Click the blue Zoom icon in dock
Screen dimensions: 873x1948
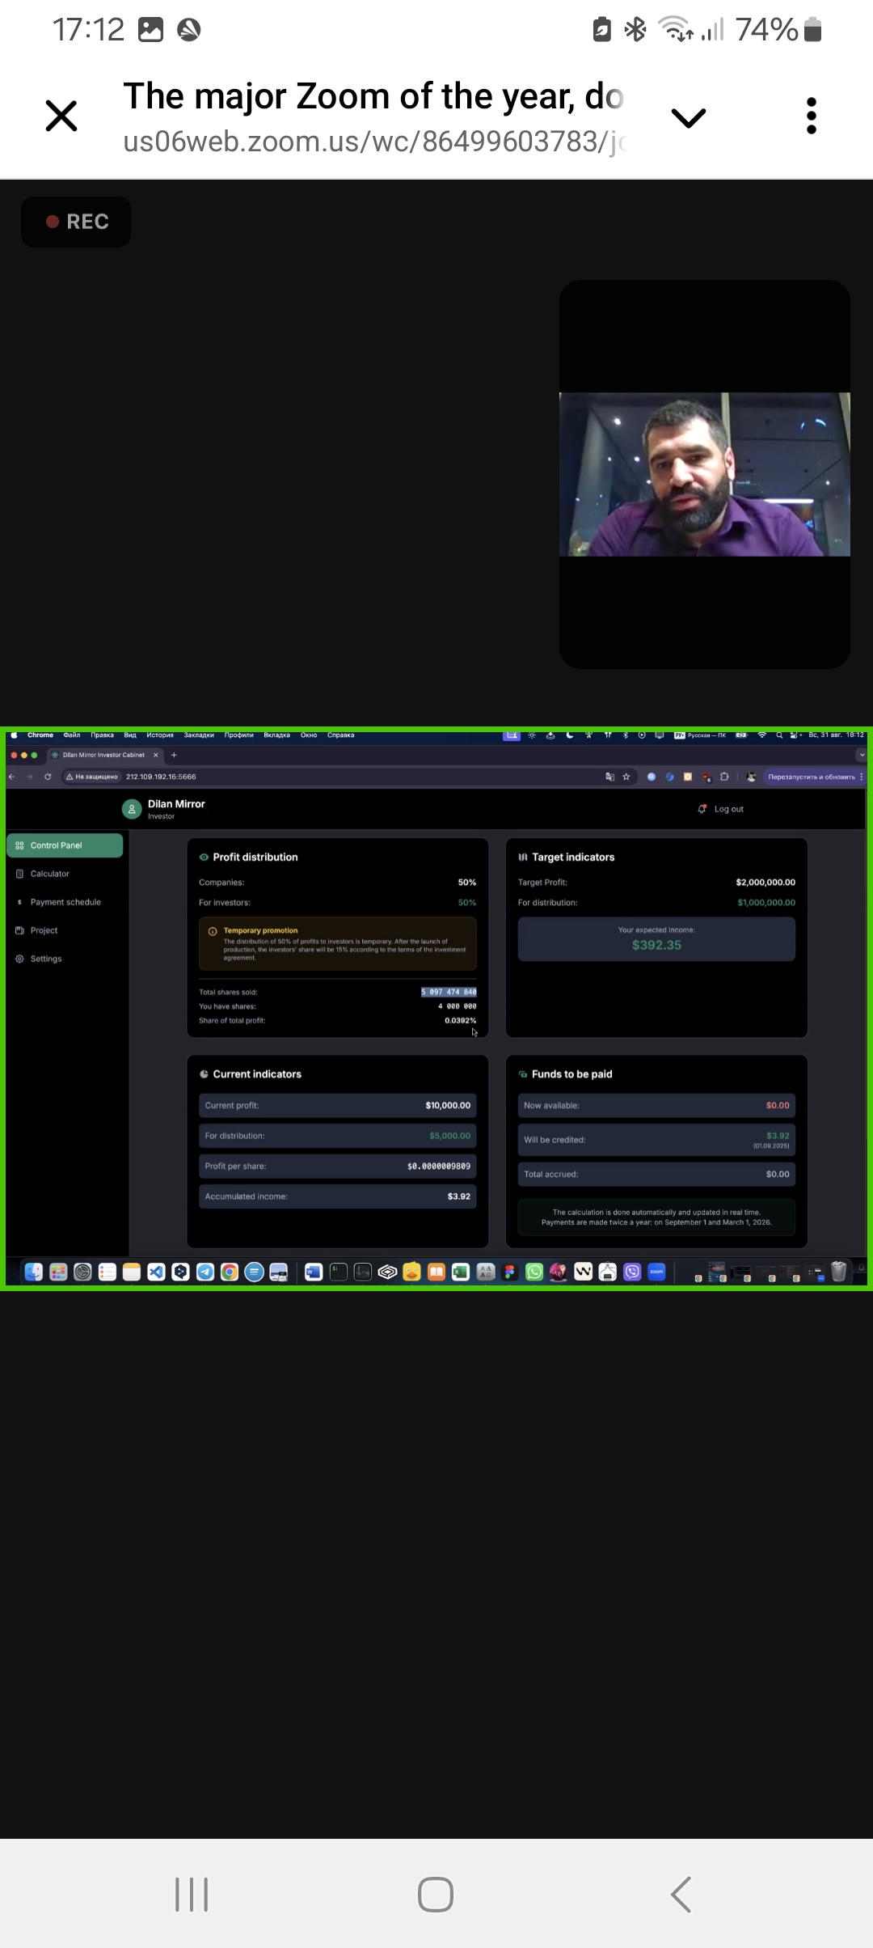coord(657,1272)
